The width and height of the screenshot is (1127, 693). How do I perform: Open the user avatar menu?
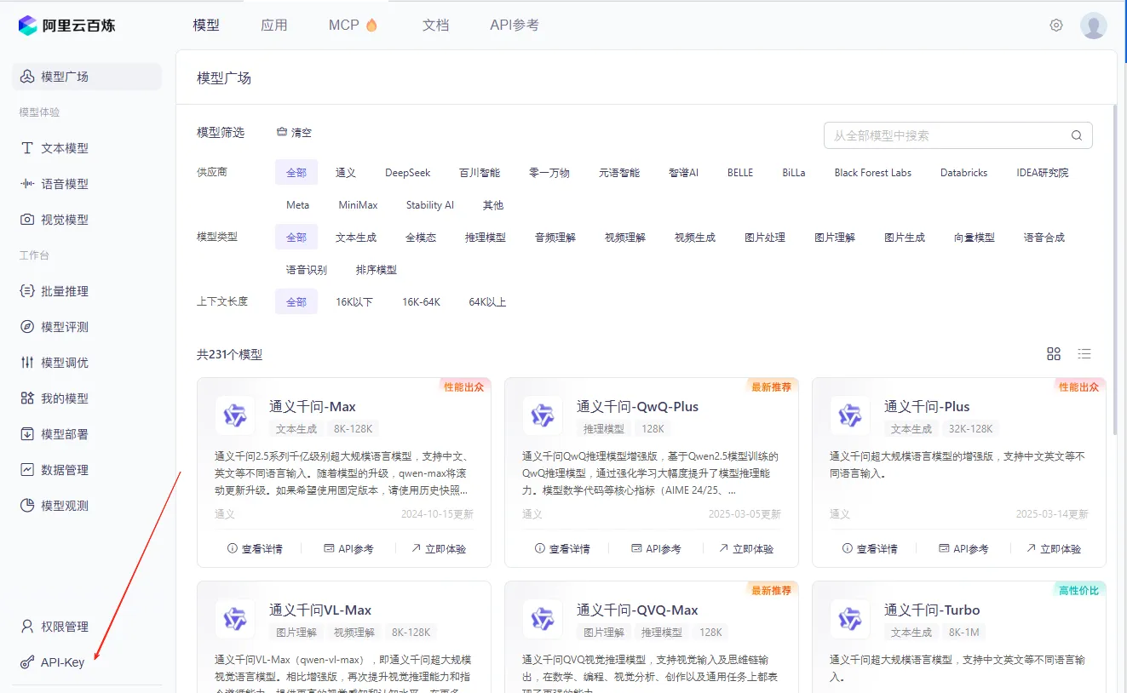point(1094,26)
